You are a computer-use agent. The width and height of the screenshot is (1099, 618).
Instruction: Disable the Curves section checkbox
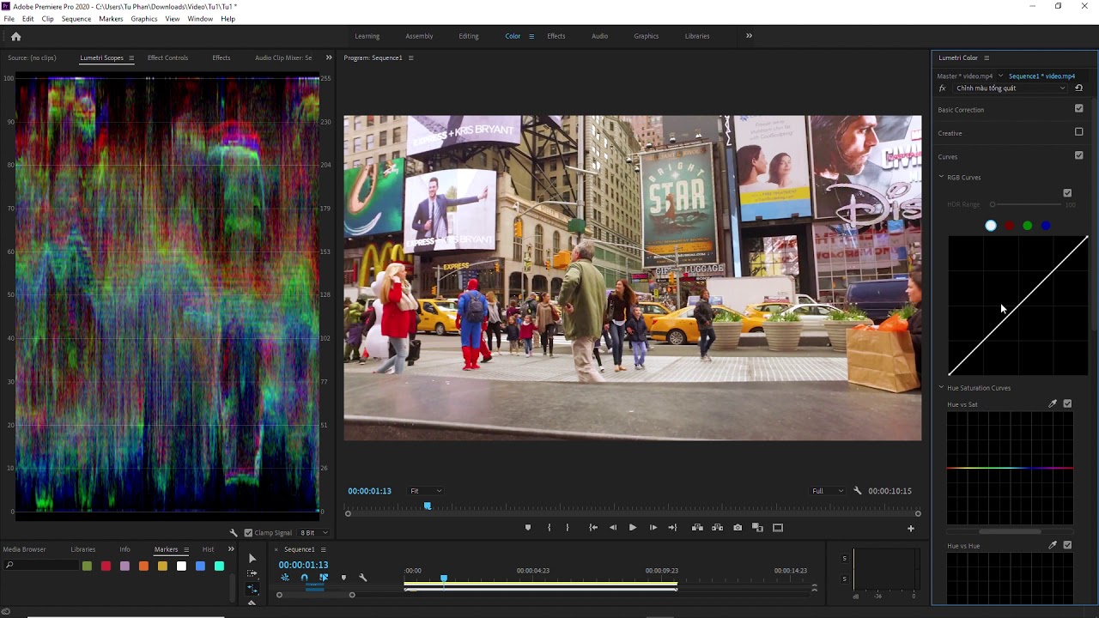coord(1079,155)
